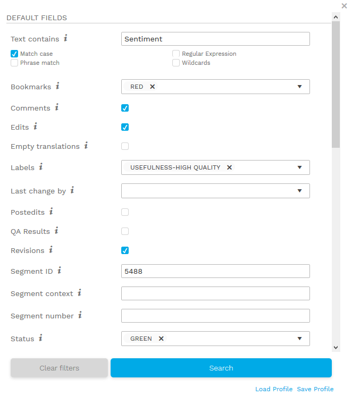Click info icon next to Text contains
The width and height of the screenshot is (352, 396).
65,38
